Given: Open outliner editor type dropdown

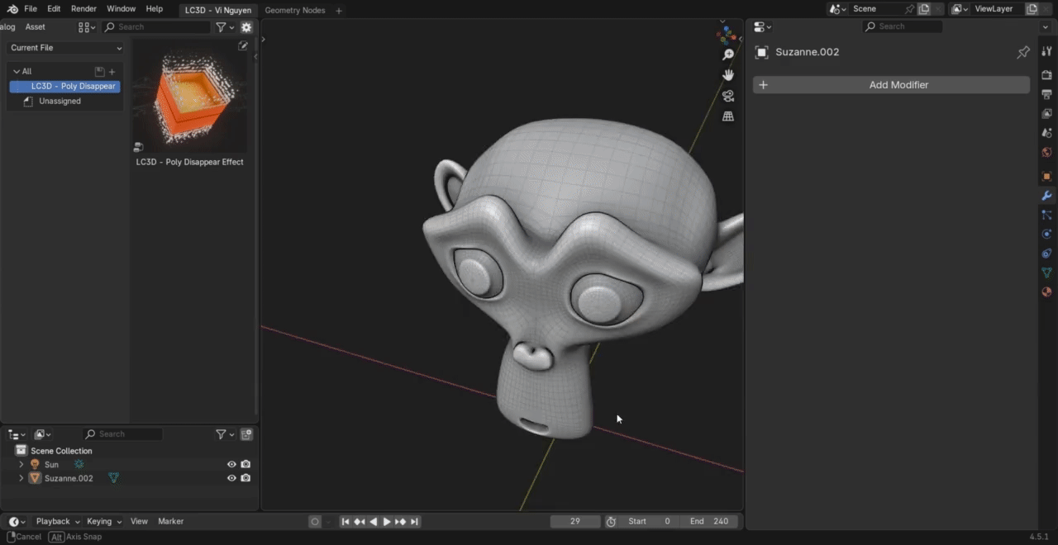Looking at the screenshot, I should [17, 434].
